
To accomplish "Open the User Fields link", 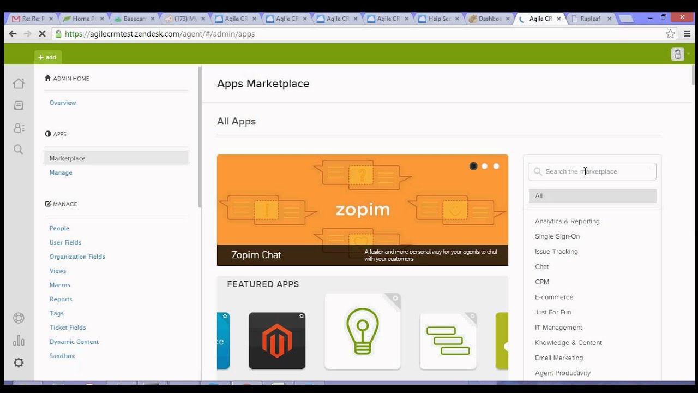I will click(x=65, y=242).
